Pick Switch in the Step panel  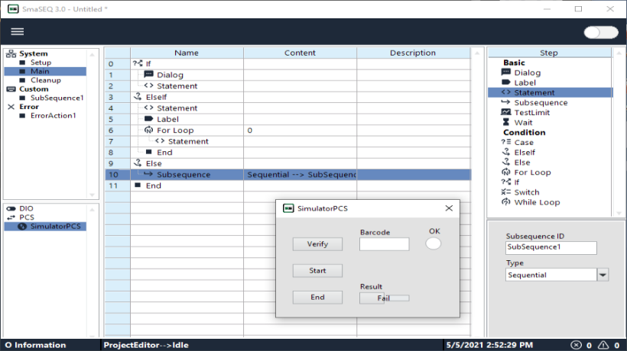pyautogui.click(x=526, y=192)
